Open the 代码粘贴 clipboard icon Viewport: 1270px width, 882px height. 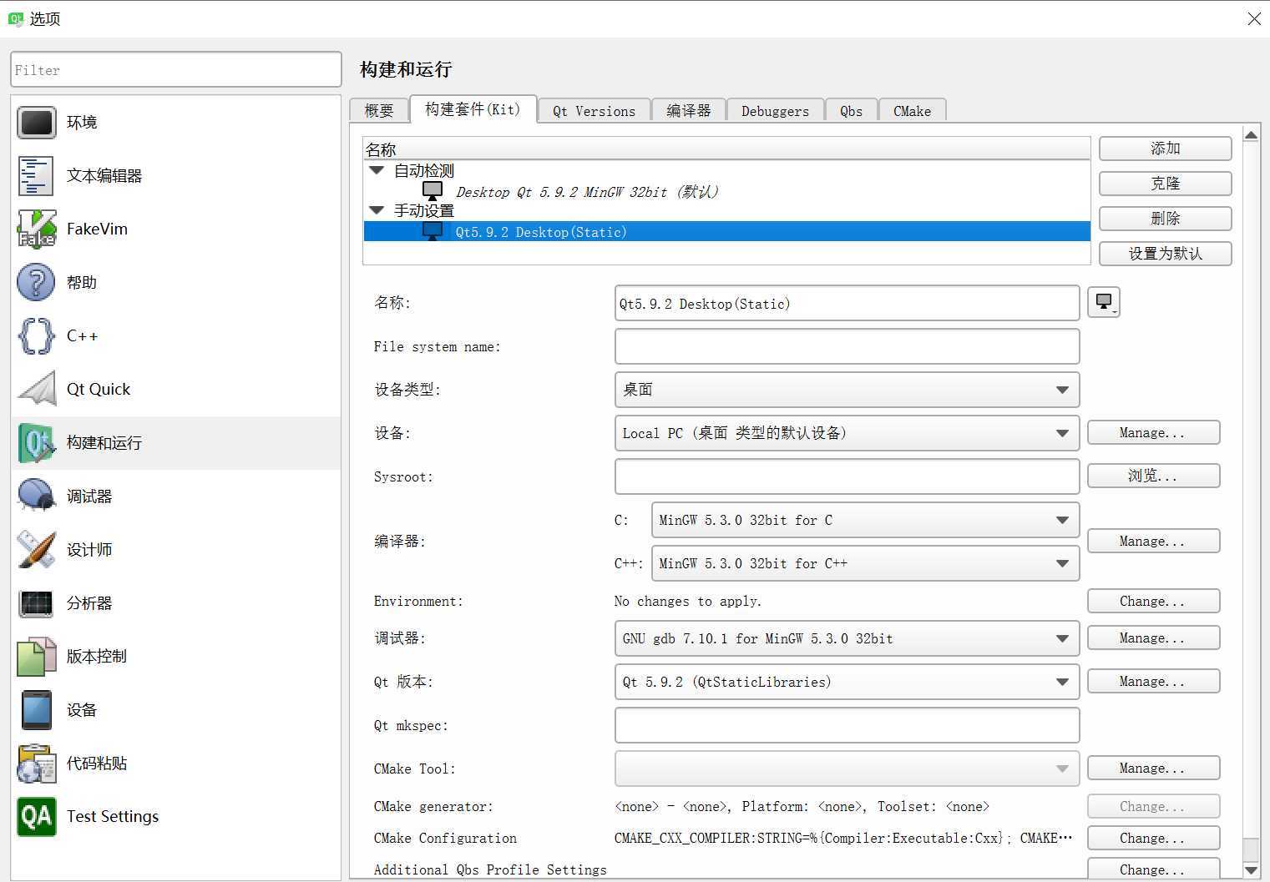[36, 764]
